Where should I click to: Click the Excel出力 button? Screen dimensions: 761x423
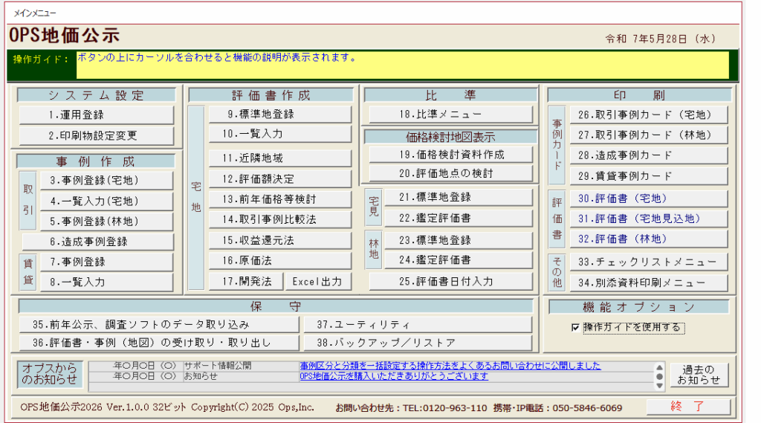318,282
